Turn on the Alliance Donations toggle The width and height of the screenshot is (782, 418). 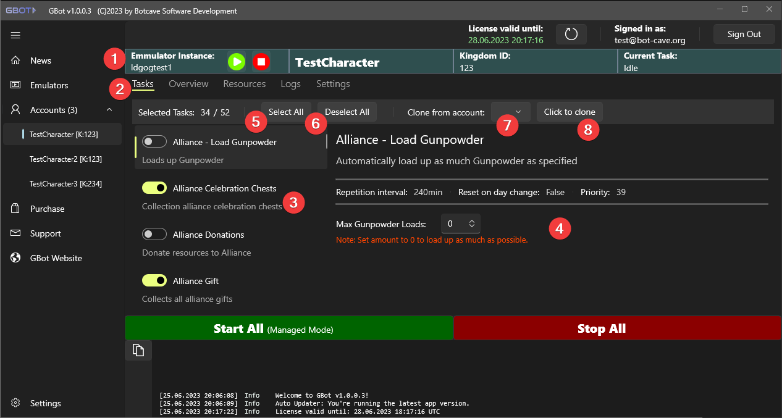[x=154, y=235]
